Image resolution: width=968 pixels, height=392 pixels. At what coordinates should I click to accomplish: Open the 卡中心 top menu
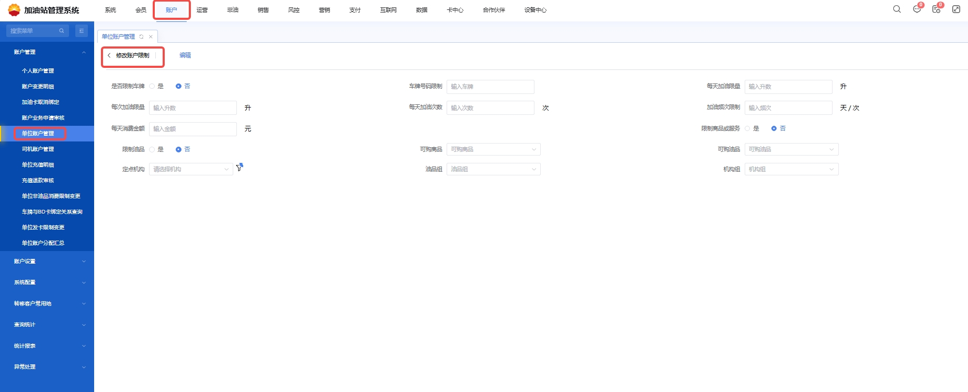pos(455,10)
